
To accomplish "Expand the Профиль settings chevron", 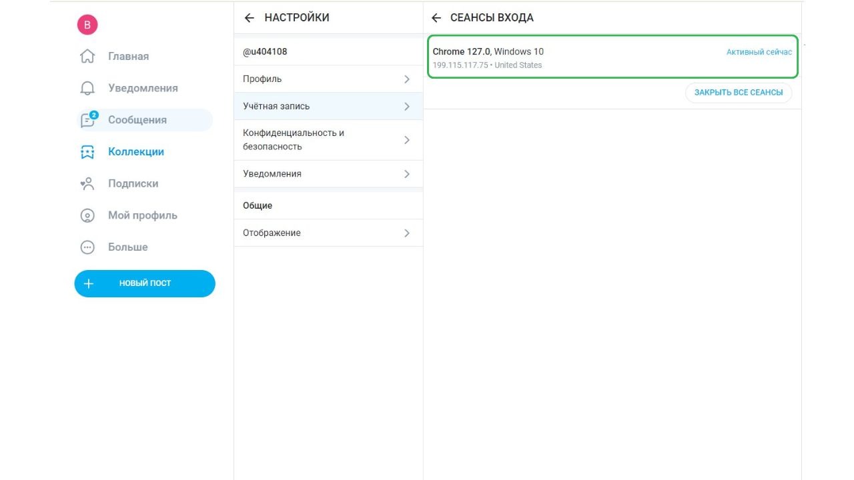I will (x=407, y=79).
